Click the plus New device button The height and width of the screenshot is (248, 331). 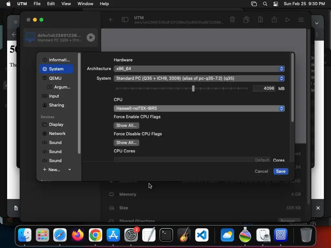click(51, 170)
